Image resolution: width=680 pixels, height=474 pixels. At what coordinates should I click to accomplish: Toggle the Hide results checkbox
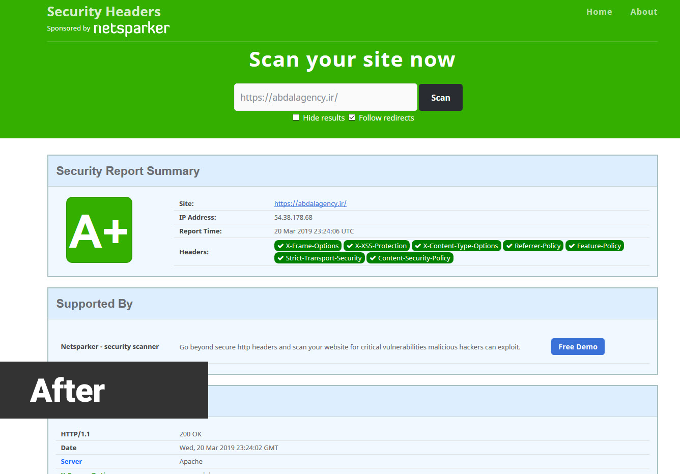[x=296, y=117]
